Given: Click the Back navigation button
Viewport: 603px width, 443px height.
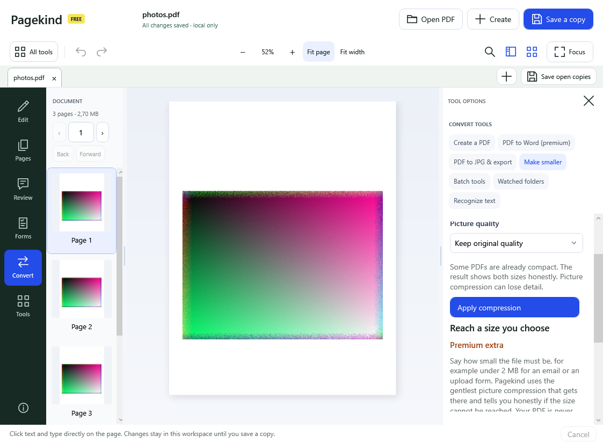Looking at the screenshot, I should (63, 154).
